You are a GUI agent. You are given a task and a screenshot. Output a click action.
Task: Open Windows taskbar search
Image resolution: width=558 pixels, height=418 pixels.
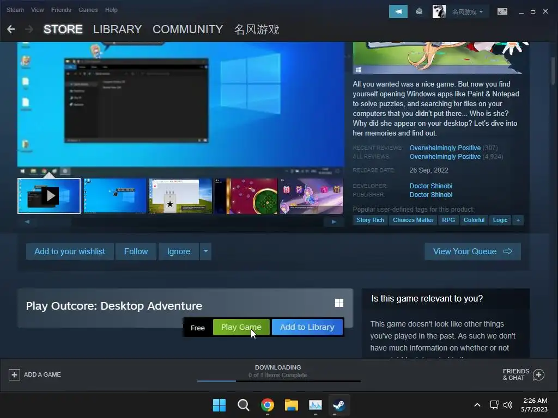pos(244,405)
